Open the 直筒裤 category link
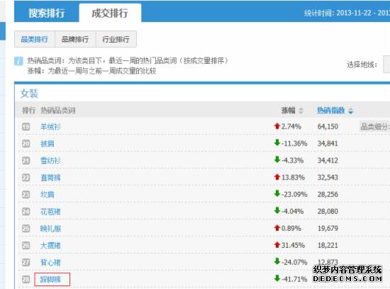The image size is (390, 289). pyautogui.click(x=50, y=178)
